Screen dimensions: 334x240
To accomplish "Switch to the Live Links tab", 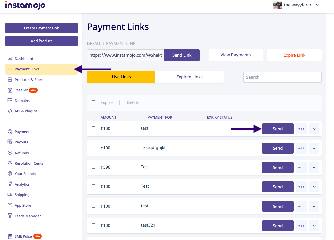I will click(121, 77).
